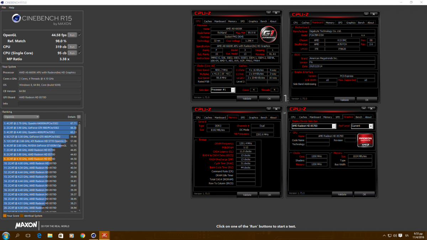Launch Google Chrome from the taskbar
Image resolution: width=427 pixels, height=240 pixels.
[83, 235]
